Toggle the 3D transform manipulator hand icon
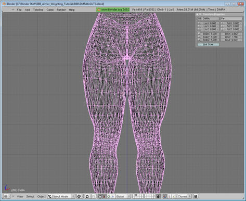This screenshot has width=246, height=201. click(100, 196)
